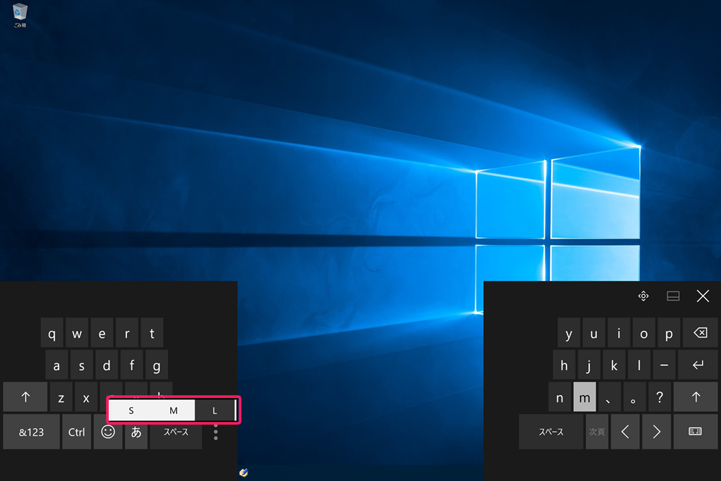Tap the right arrow cursor key
721x481 pixels.
656,431
